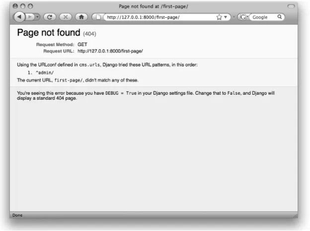Click the window title 'Page not found at /first-page/'
Screen dimensions: 310x231
pos(154,6)
